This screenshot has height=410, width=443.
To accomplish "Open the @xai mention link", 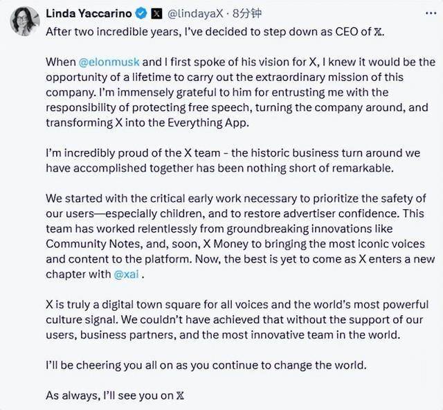I will point(126,274).
